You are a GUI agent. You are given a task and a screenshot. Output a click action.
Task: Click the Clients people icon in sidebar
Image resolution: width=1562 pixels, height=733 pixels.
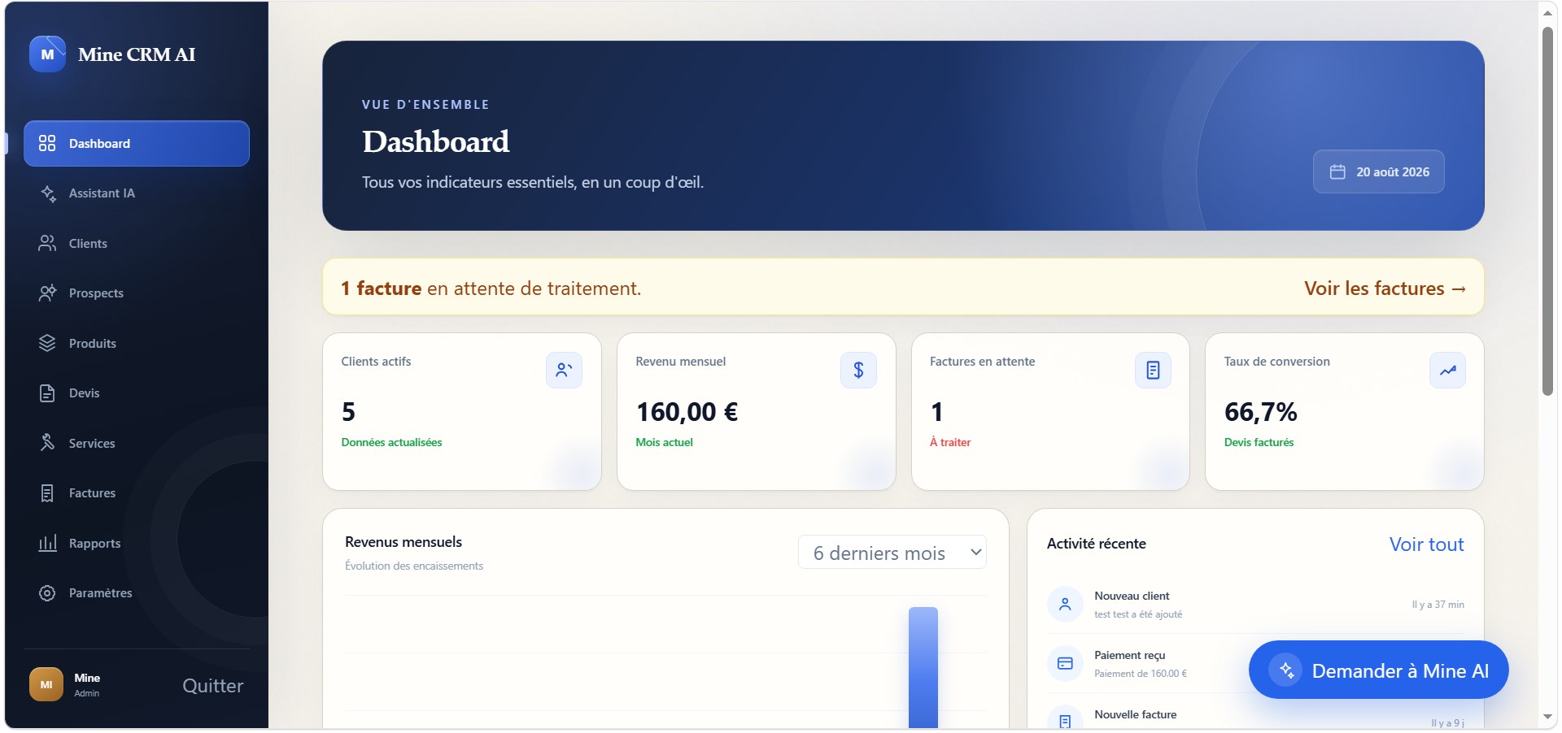pyautogui.click(x=47, y=244)
